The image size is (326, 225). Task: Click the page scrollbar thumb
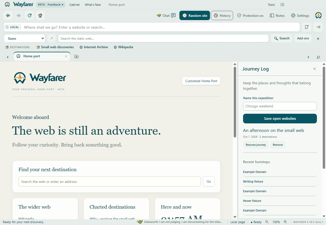point(235,102)
